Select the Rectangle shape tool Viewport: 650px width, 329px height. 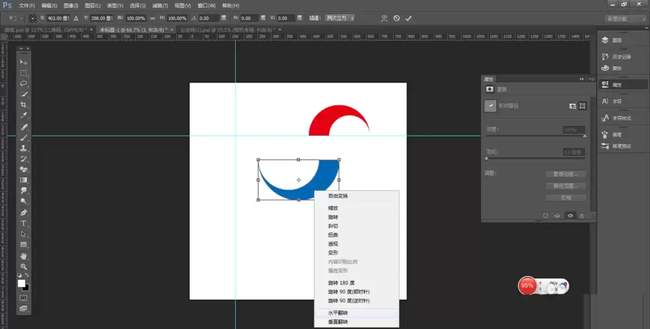pos(23,245)
